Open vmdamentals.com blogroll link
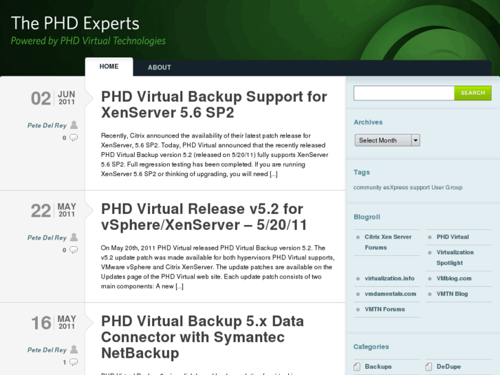This screenshot has height=375, width=500. (391, 294)
